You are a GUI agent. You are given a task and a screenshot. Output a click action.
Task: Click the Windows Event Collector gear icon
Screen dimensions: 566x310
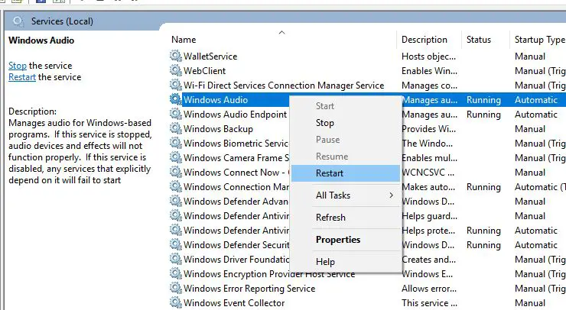pyautogui.click(x=175, y=302)
